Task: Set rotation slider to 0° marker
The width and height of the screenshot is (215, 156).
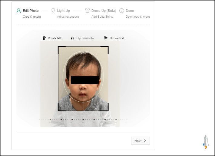Action: 83,120
